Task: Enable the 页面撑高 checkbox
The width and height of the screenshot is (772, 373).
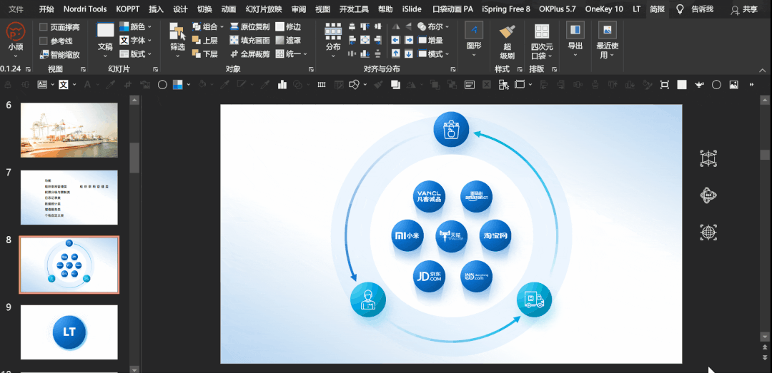Action: (44, 27)
